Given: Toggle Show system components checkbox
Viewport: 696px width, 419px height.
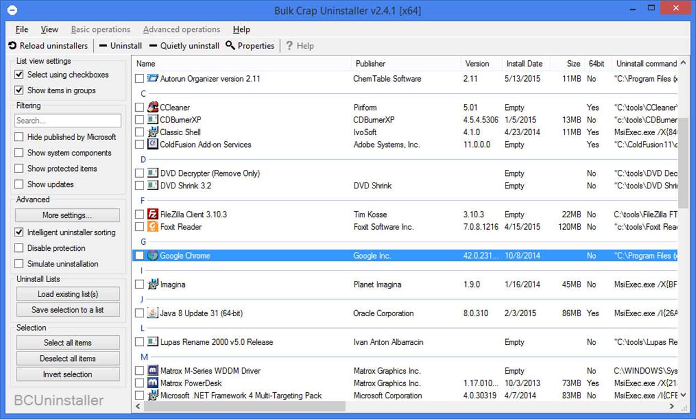Looking at the screenshot, I should click(19, 153).
